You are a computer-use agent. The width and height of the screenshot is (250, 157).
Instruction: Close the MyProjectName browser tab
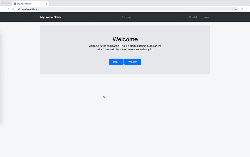click(x=46, y=4)
